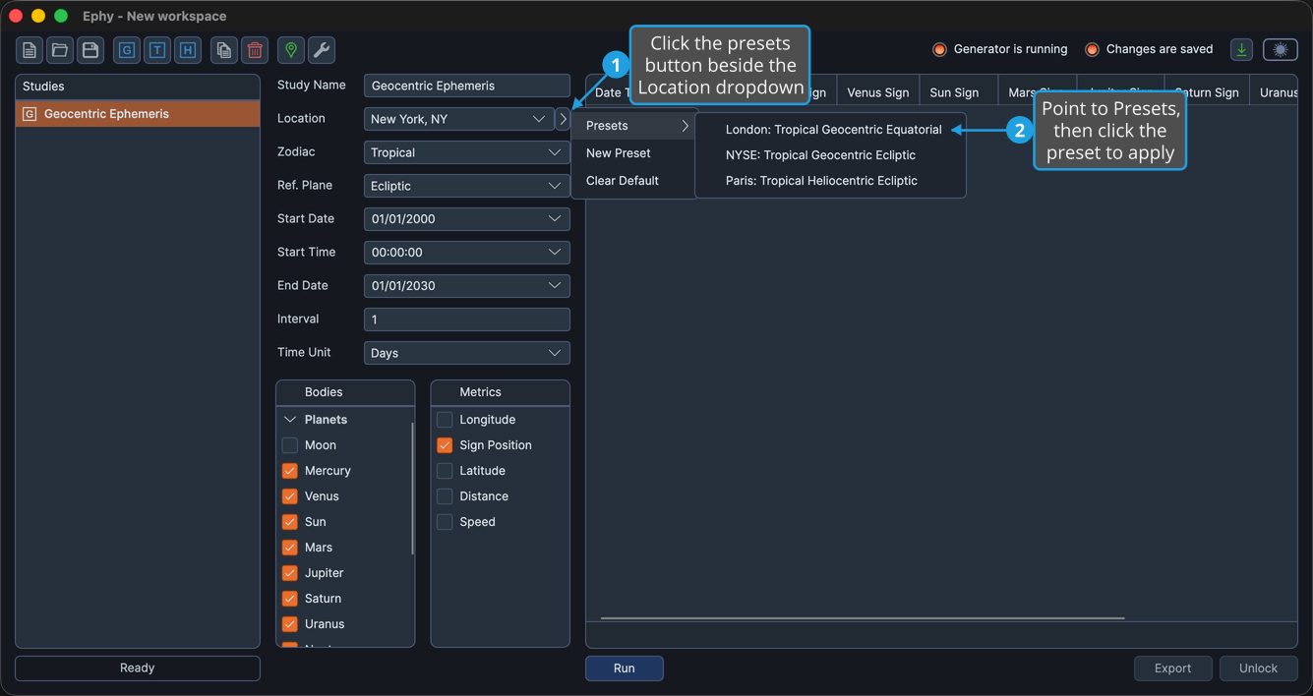Uncheck the Saturn checkbox

pyautogui.click(x=290, y=599)
